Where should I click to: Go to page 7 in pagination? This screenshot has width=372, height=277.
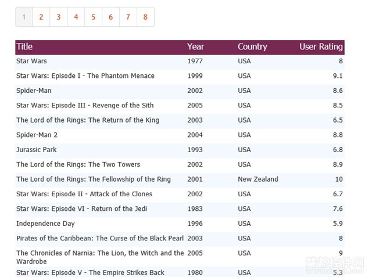[x=128, y=17]
